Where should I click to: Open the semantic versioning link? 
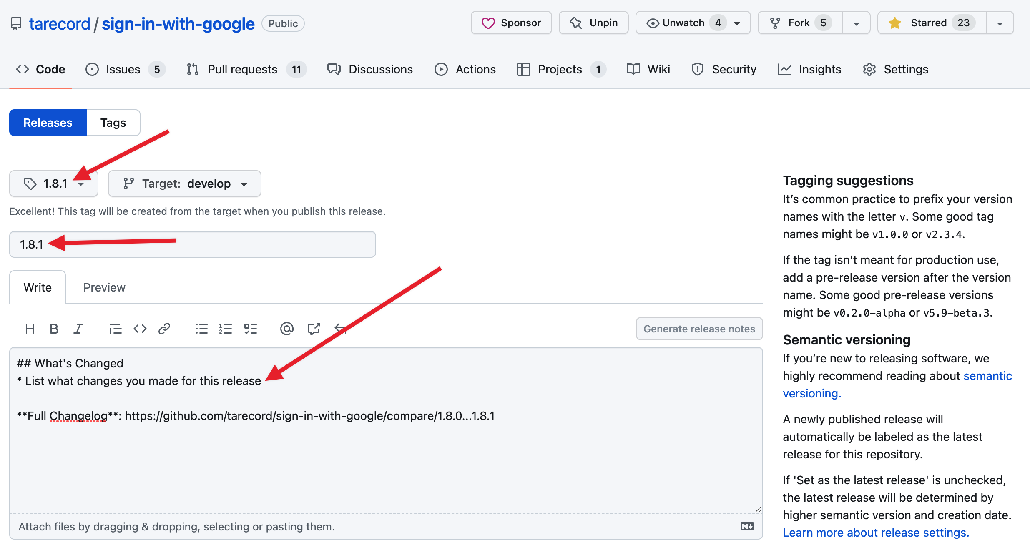tap(987, 376)
